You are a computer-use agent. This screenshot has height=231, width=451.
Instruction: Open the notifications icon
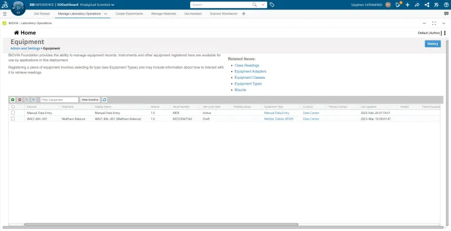point(398,5)
